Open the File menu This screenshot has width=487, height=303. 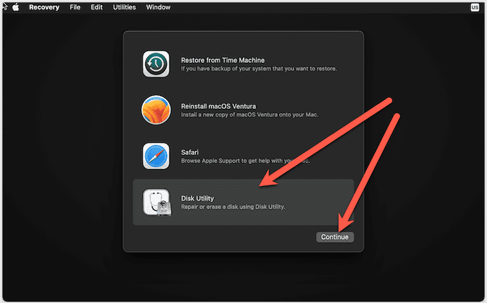(75, 8)
